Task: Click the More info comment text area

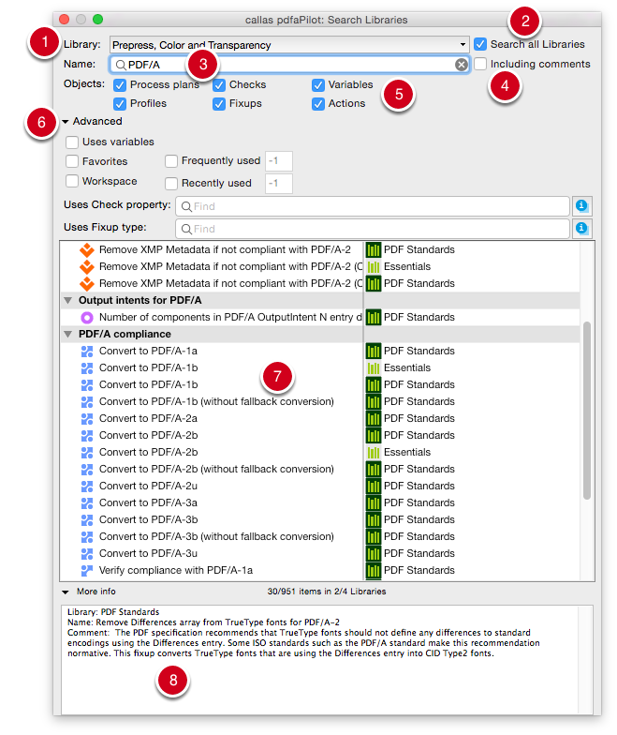Action: (326, 660)
